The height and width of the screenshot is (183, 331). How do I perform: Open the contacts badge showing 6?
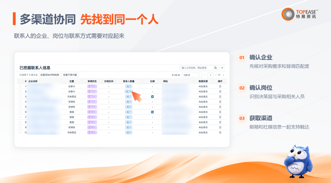pos(129,107)
